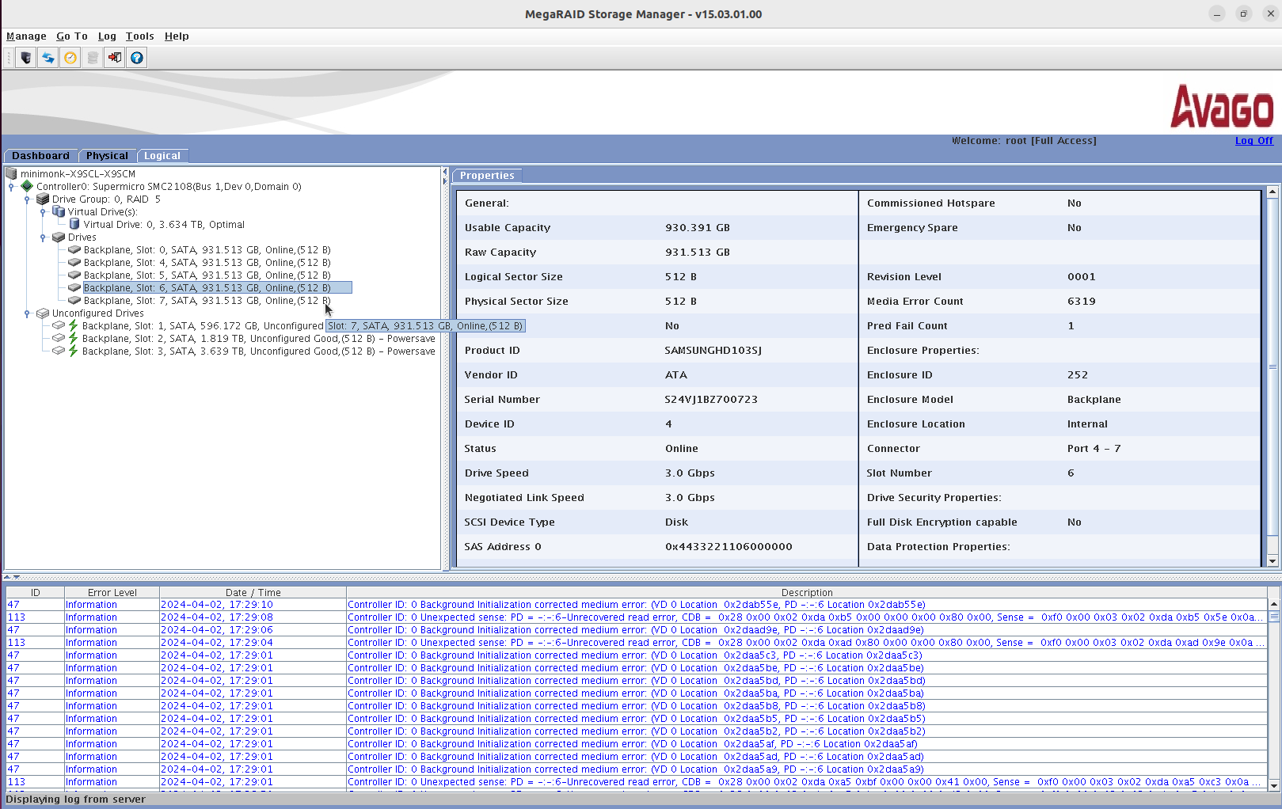The image size is (1282, 809).
Task: Click the green Controller0 chip icon
Action: click(27, 186)
